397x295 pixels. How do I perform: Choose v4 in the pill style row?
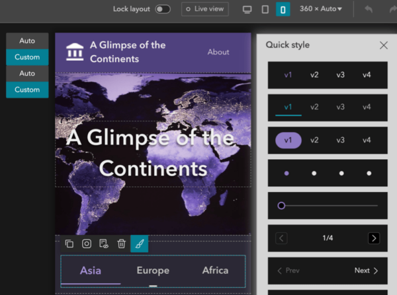pyautogui.click(x=367, y=140)
